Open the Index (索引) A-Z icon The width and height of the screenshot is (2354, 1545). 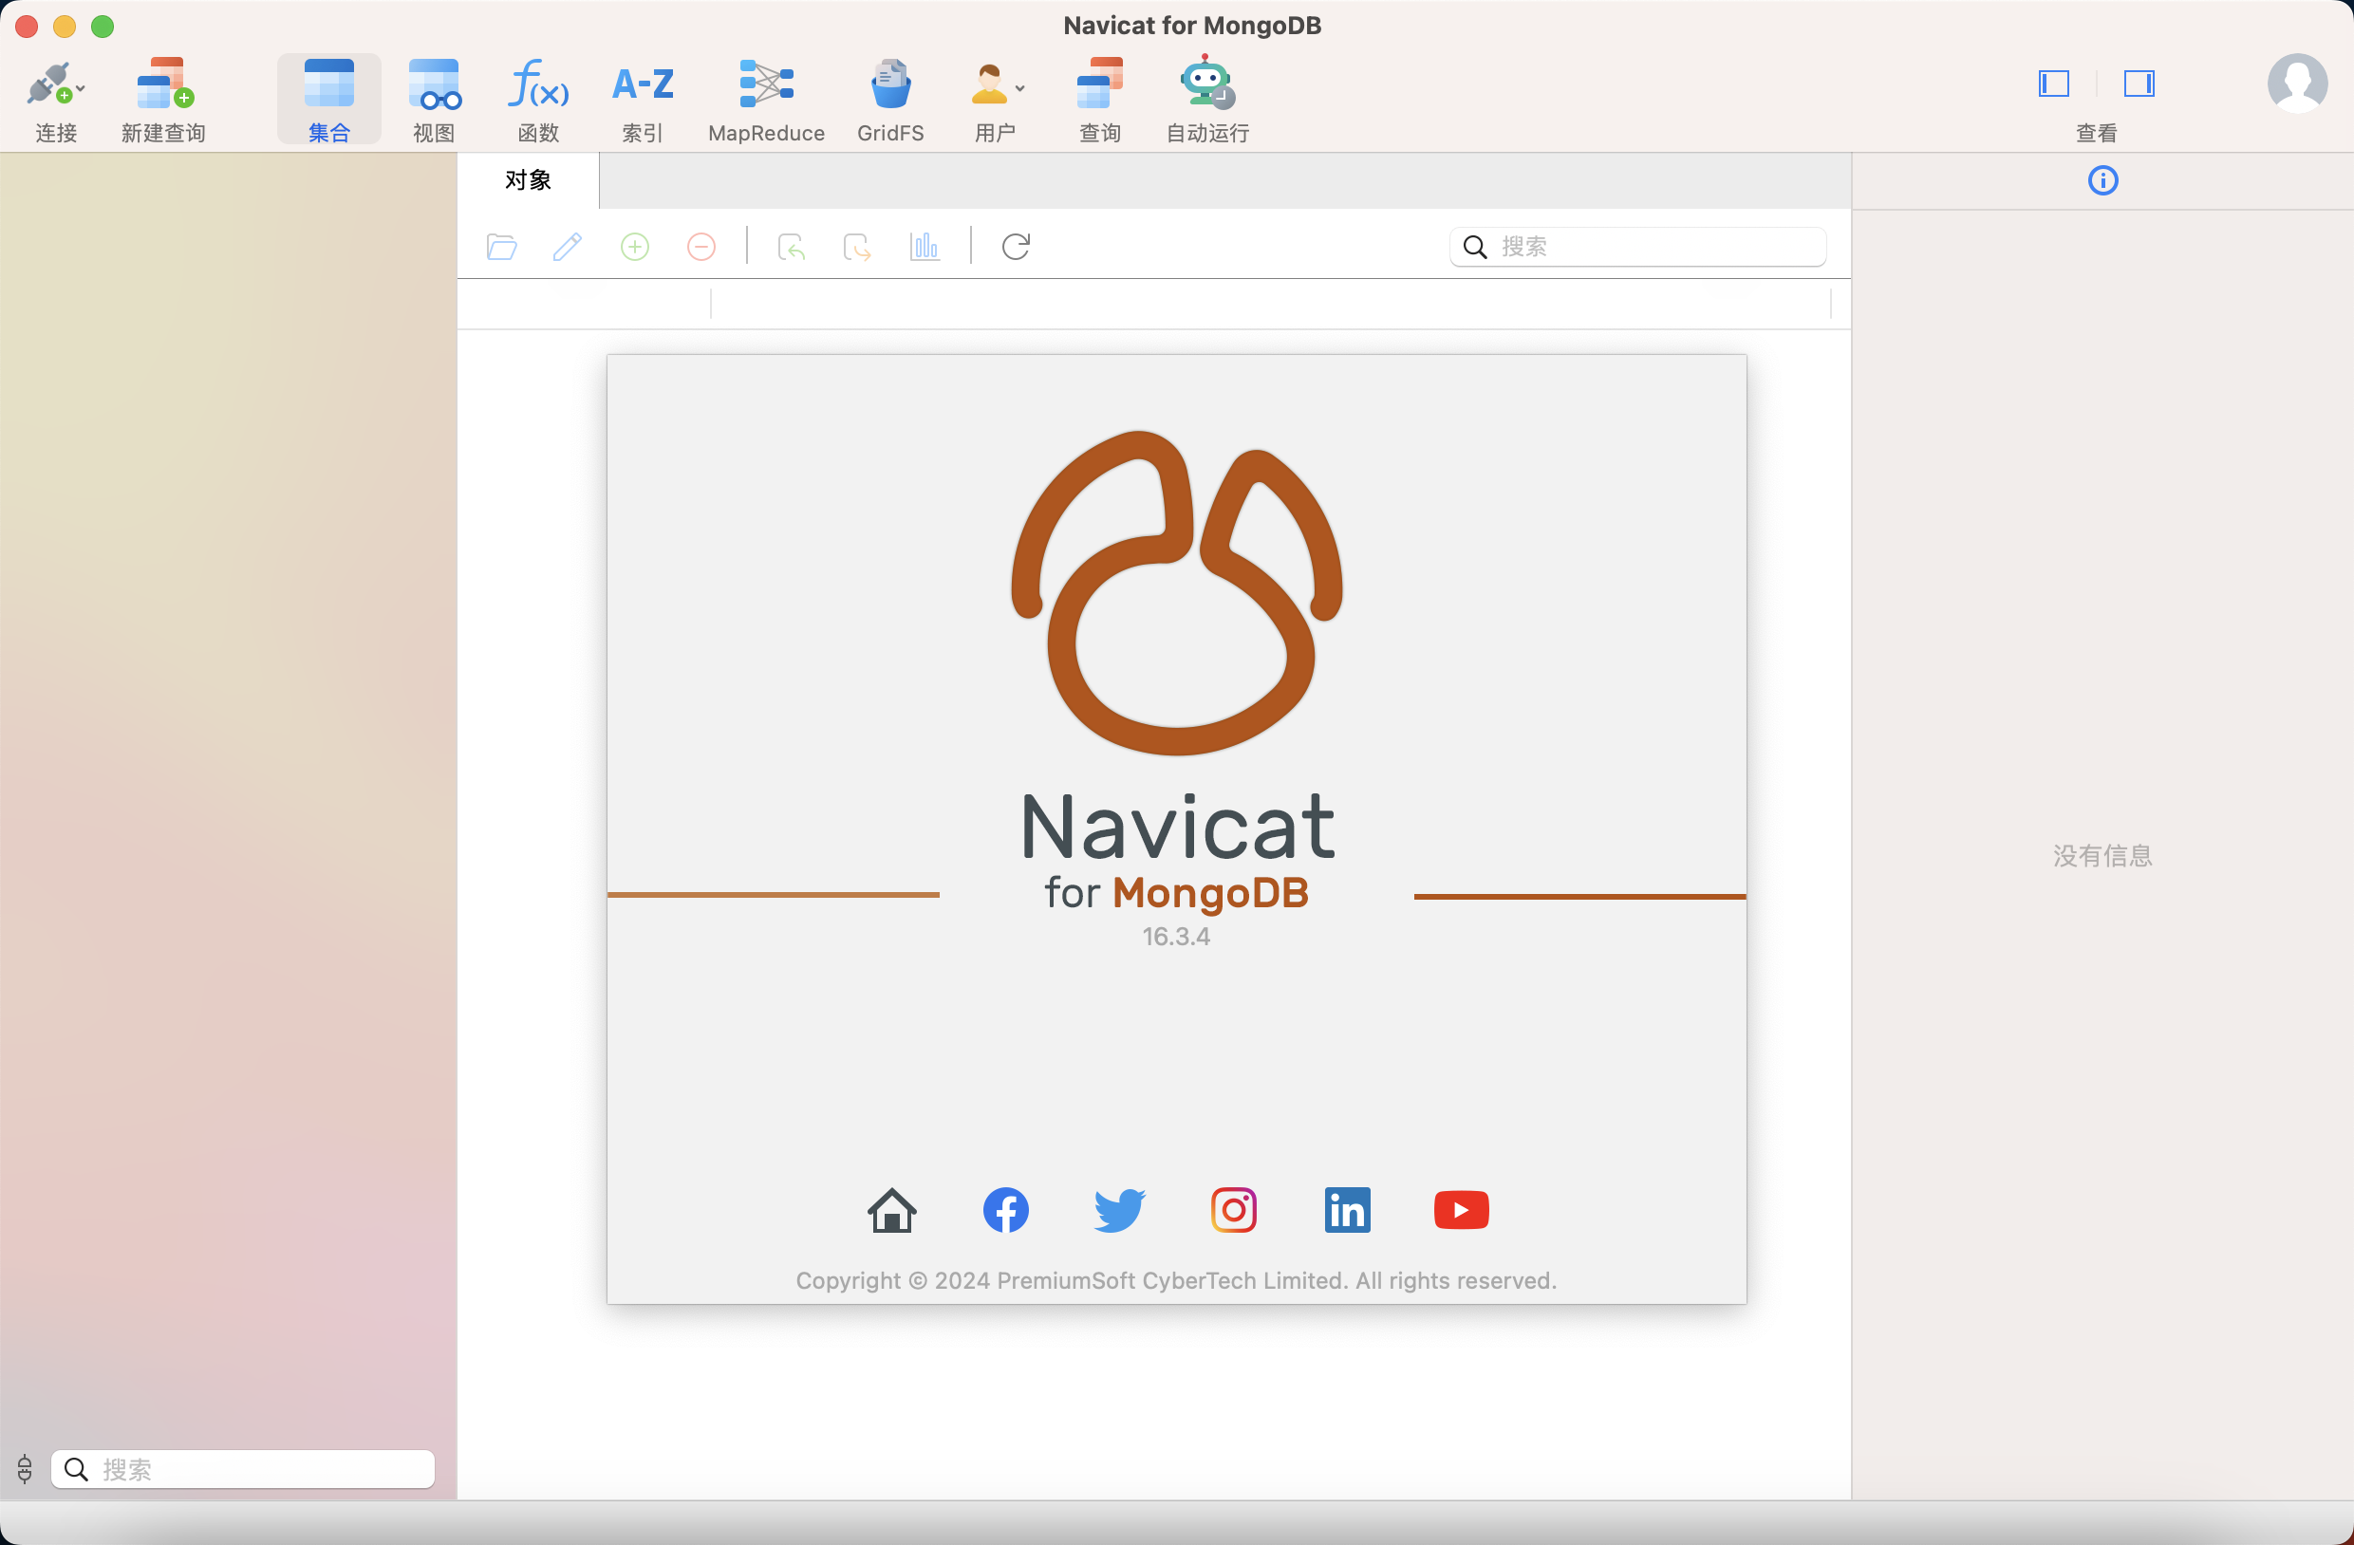click(x=643, y=84)
